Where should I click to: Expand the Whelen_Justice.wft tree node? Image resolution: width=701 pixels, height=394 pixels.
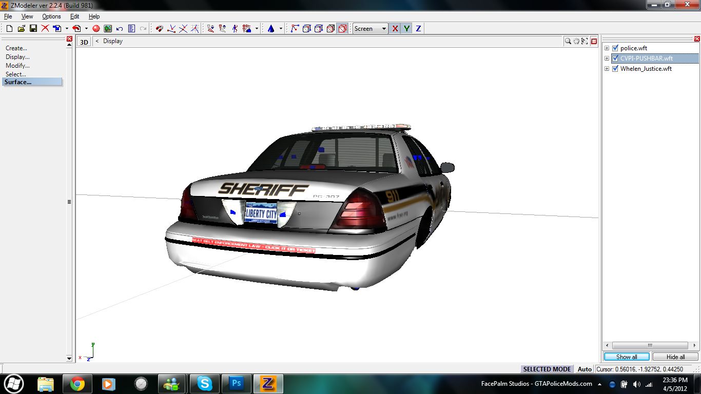click(x=607, y=69)
